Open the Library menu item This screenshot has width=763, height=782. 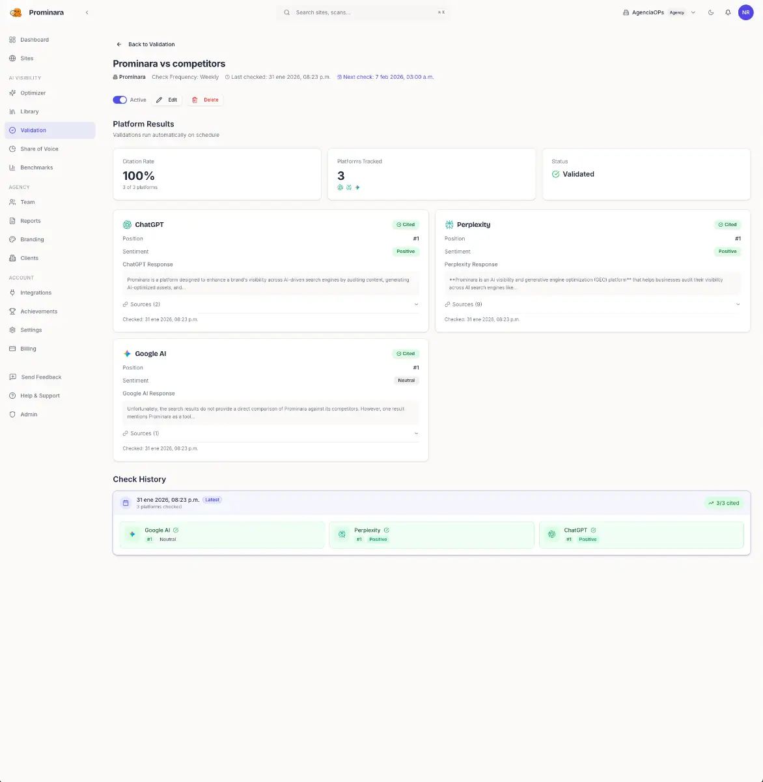[x=50, y=111]
